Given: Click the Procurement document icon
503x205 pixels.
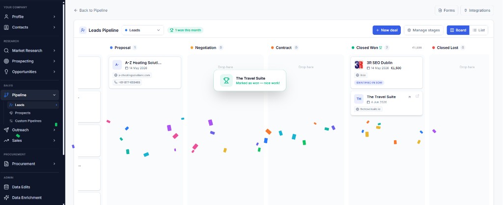Looking at the screenshot, I should tap(6, 164).
